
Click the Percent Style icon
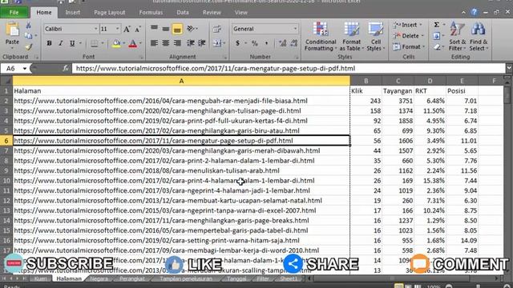click(255, 43)
